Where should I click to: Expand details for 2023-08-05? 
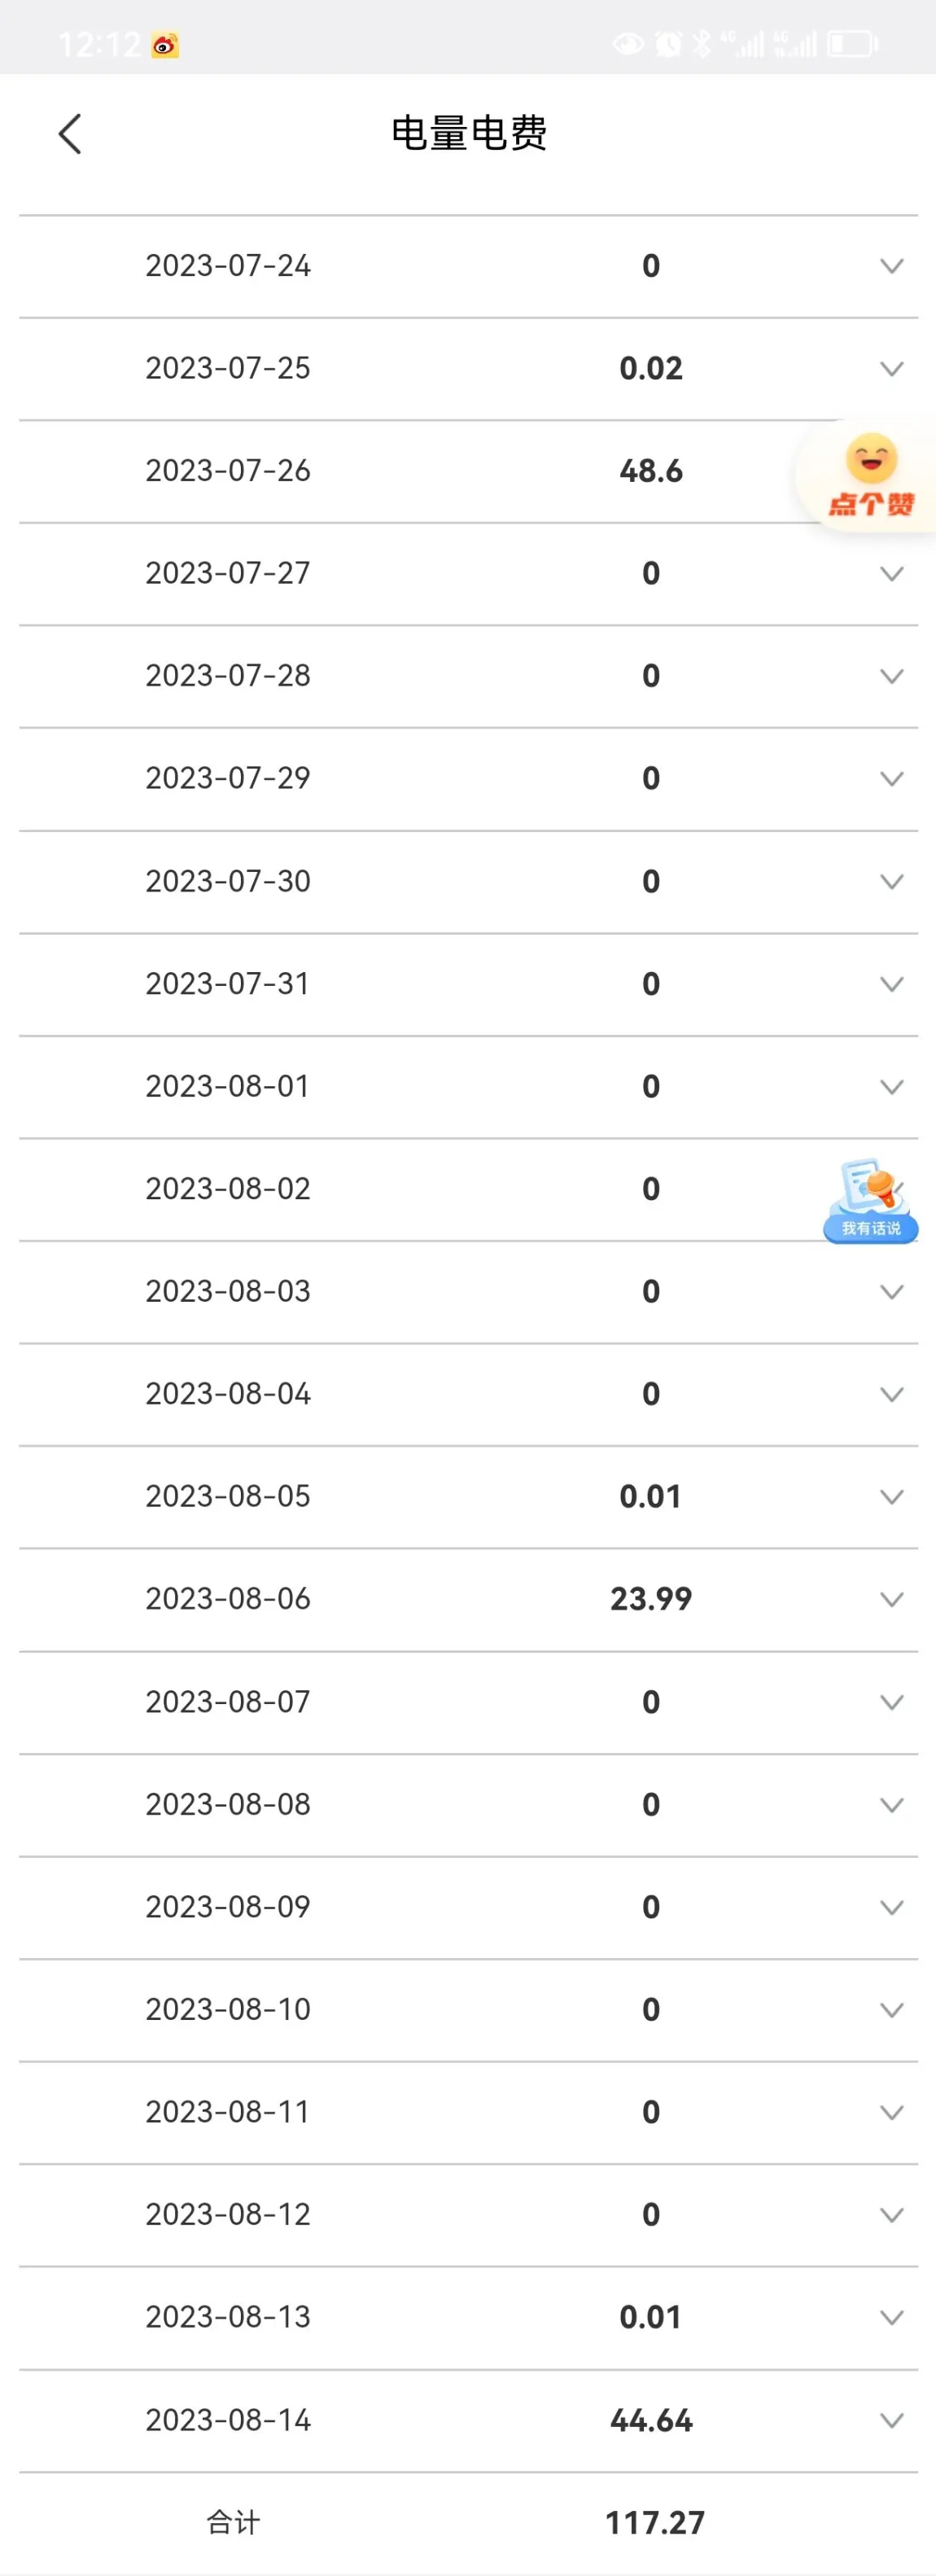click(891, 1496)
